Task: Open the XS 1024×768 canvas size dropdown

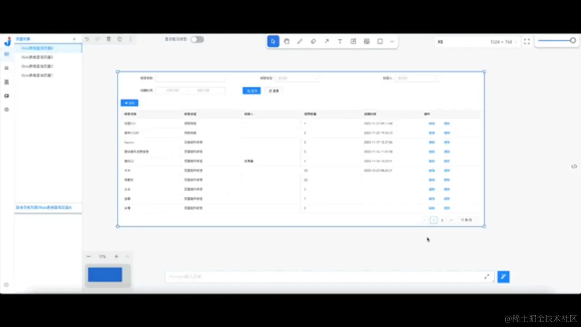Action: point(477,42)
